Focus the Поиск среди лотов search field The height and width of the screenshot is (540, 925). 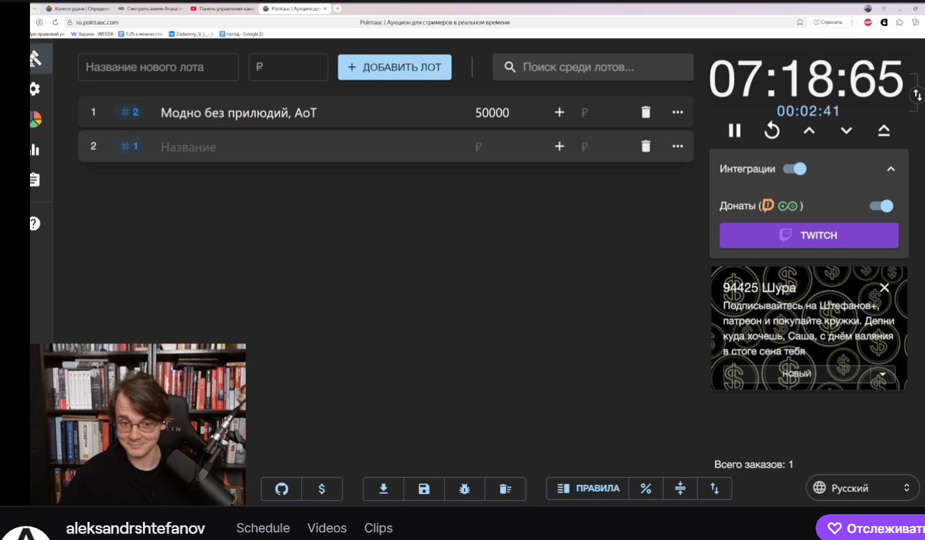[593, 67]
